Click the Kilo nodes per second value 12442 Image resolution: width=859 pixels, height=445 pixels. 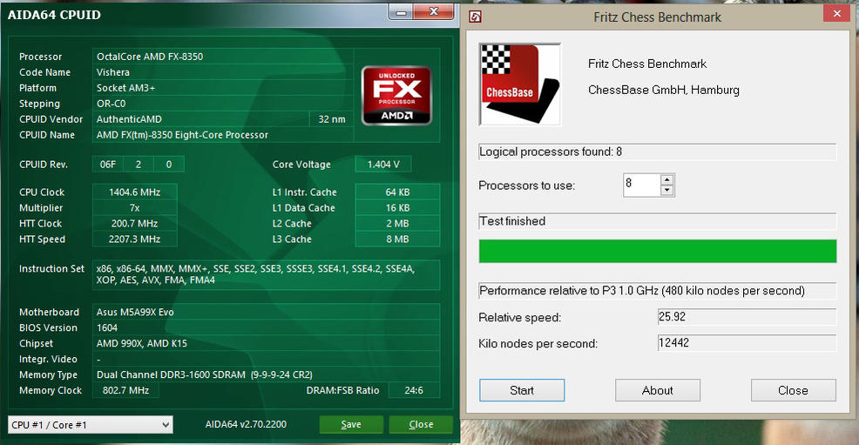747,343
